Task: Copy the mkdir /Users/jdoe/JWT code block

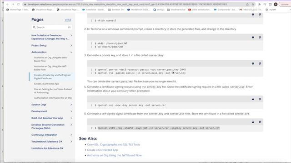Action: coord(260,37)
